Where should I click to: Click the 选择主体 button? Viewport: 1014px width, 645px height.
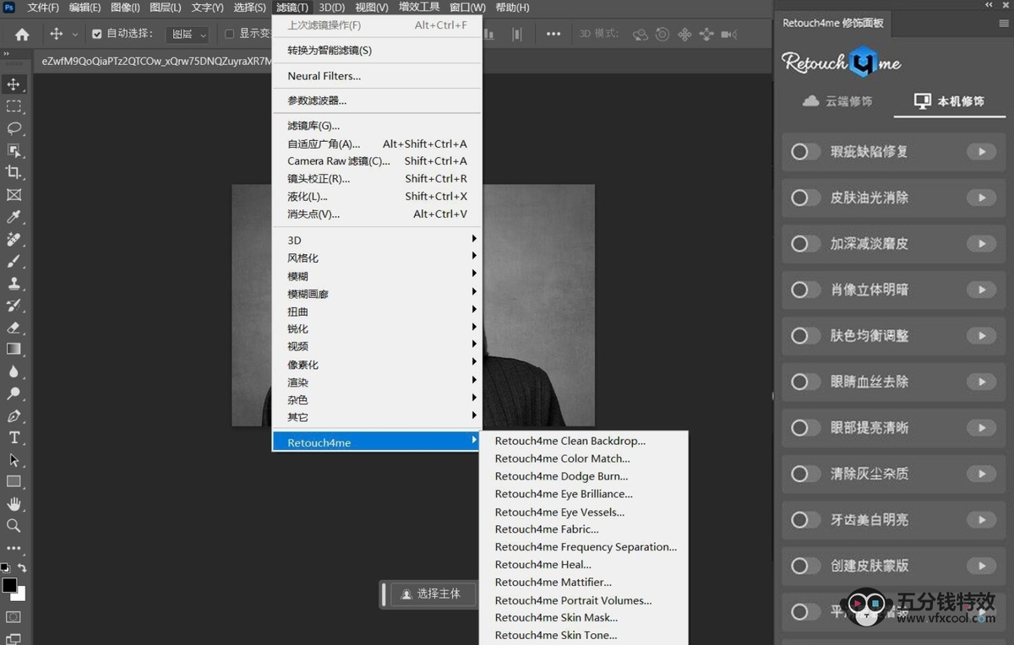pyautogui.click(x=431, y=594)
